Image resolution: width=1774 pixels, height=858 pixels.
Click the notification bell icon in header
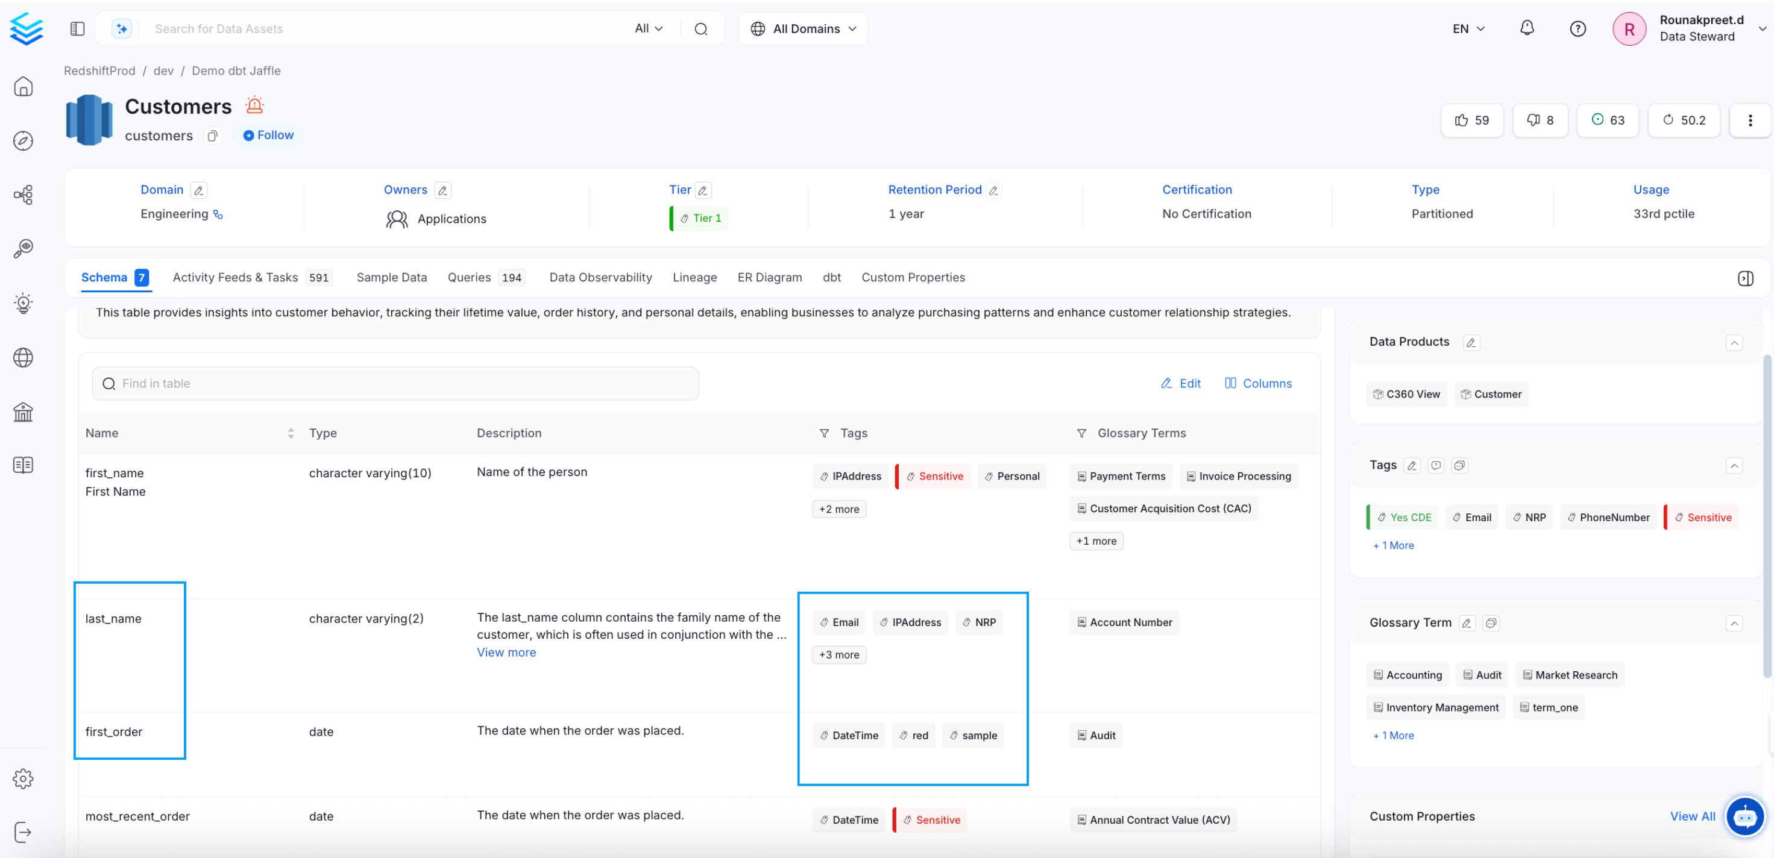point(1527,28)
